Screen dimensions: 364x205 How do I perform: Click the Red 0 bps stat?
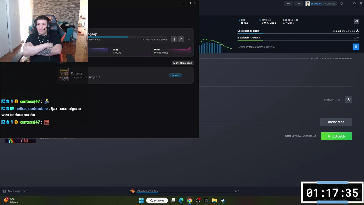(x=243, y=22)
